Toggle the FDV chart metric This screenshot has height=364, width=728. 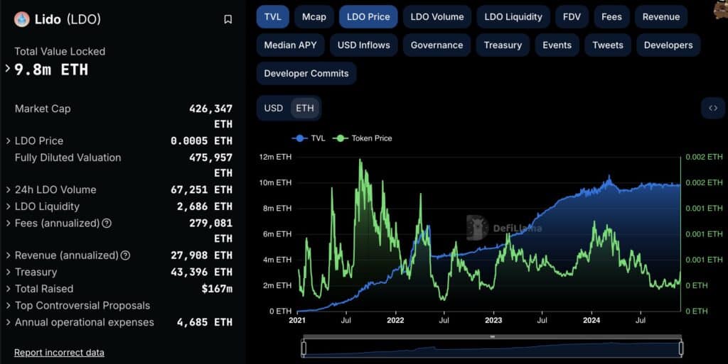tap(572, 16)
